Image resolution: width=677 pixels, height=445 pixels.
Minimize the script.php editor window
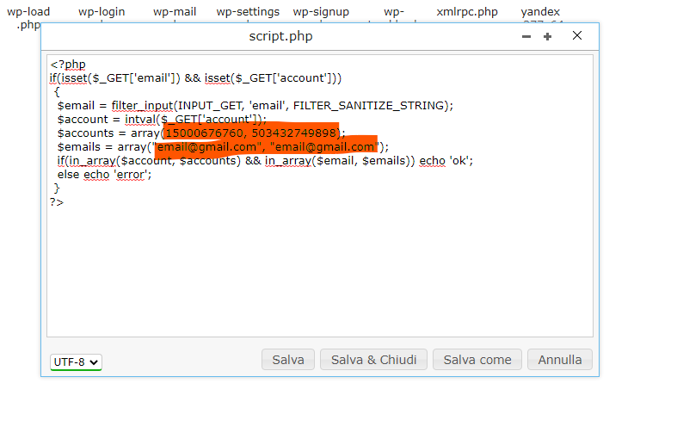point(526,37)
